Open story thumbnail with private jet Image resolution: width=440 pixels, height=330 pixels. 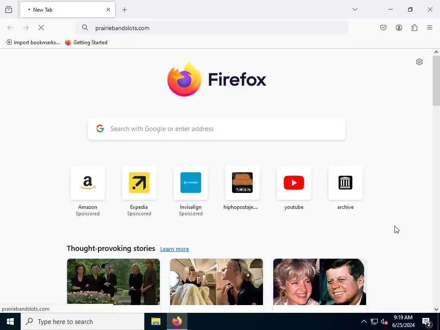pos(217,282)
